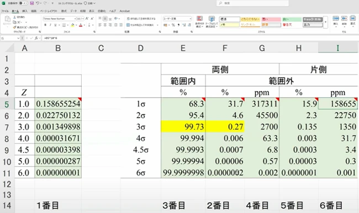The image size is (359, 213).
Task: Switch to the Page Layout tab
Action: click(49, 11)
